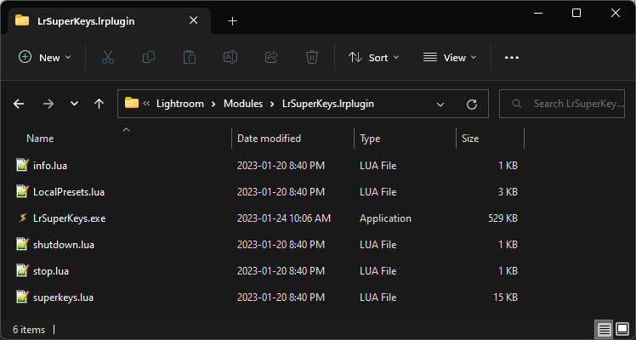The width and height of the screenshot is (636, 340).
Task: Minimize the File Explorer window
Action: pos(538,13)
